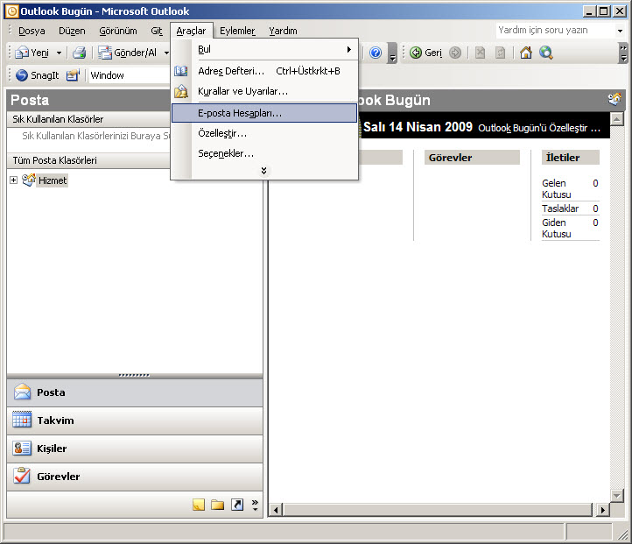Click the Shortcuts icon in navigation pane
The height and width of the screenshot is (544, 632).
click(237, 505)
